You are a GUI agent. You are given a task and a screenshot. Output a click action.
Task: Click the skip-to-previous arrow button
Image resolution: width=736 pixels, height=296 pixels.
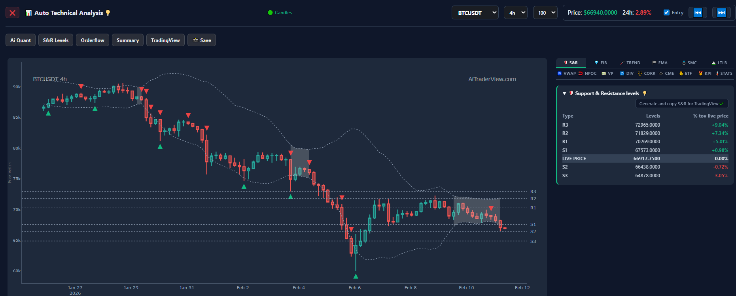tap(698, 13)
